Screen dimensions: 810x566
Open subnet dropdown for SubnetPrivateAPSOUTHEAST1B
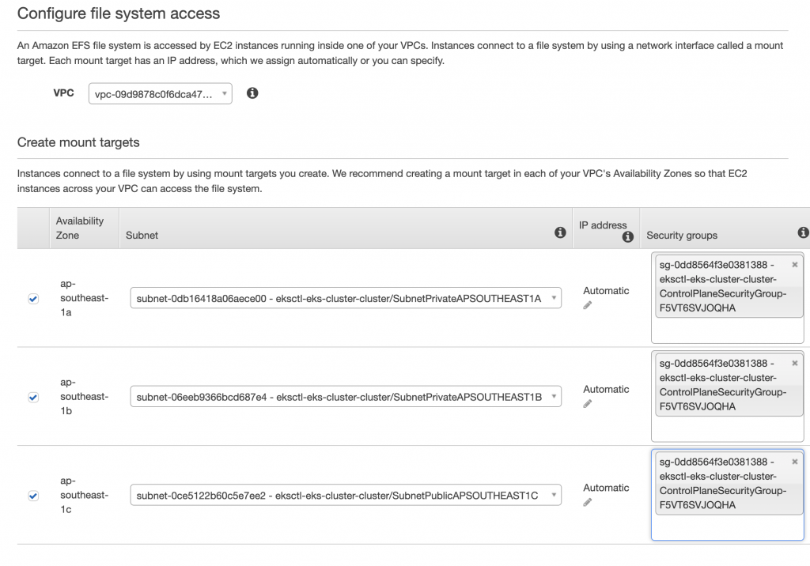pyautogui.click(x=346, y=397)
